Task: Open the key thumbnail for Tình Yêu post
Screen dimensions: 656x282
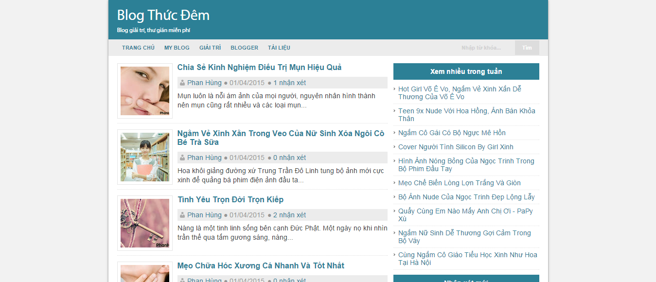Action: click(x=145, y=223)
